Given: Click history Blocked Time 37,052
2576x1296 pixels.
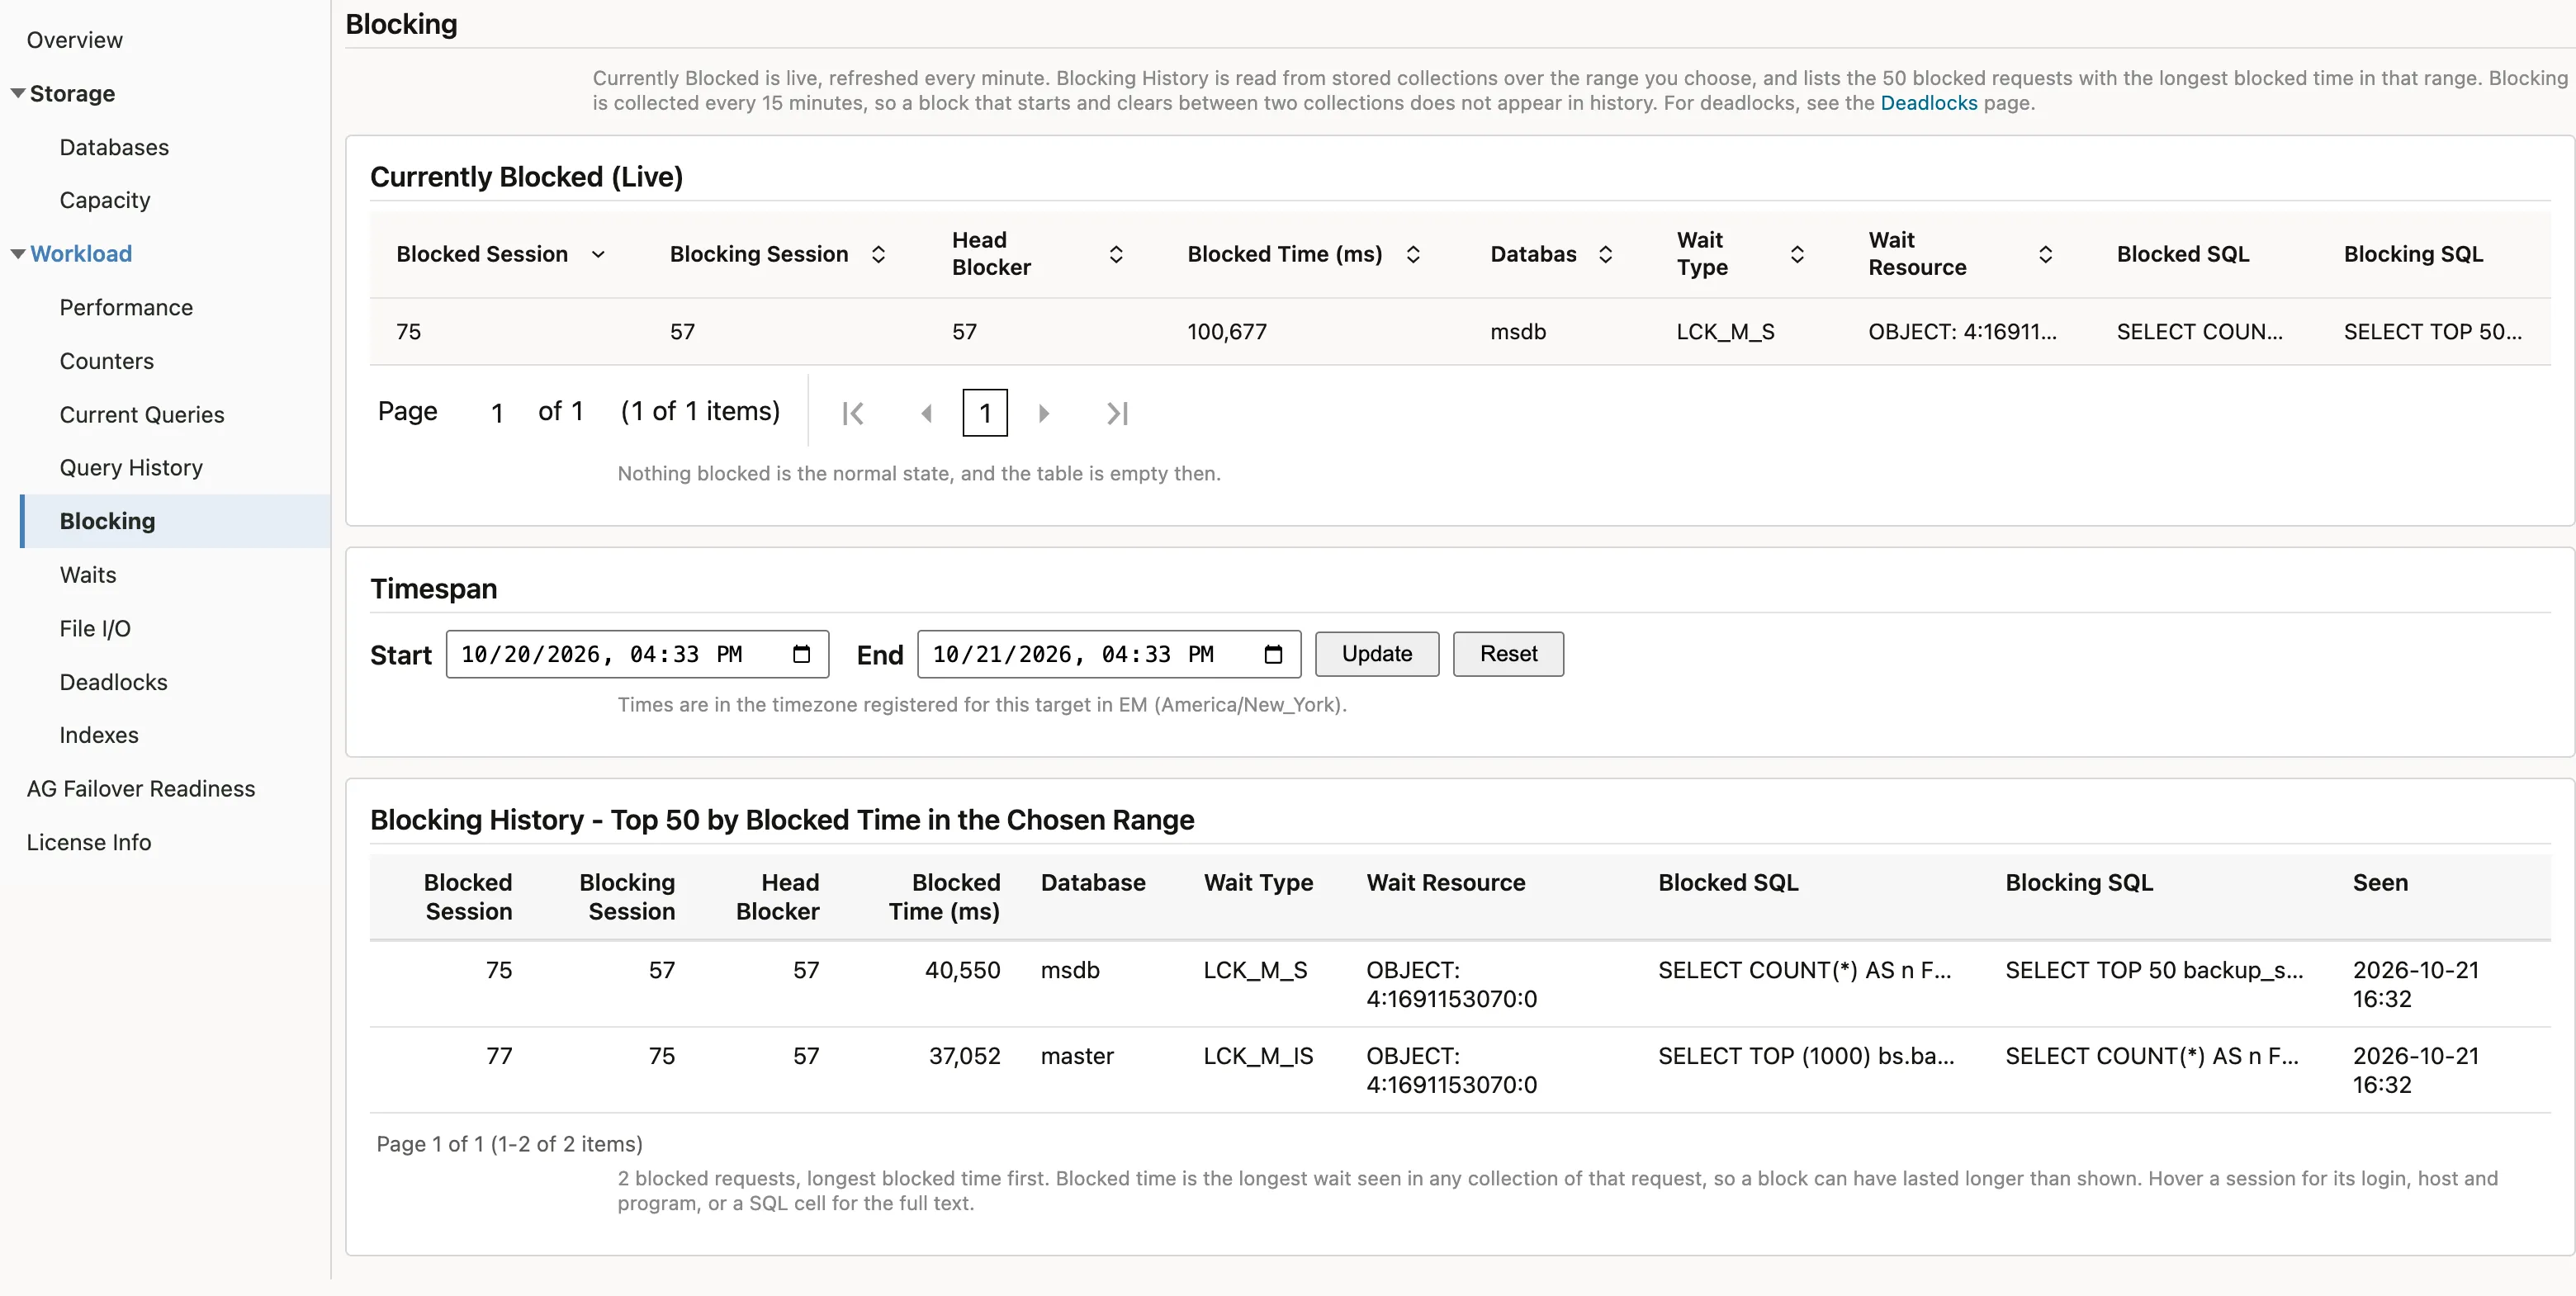Looking at the screenshot, I should tap(964, 1056).
